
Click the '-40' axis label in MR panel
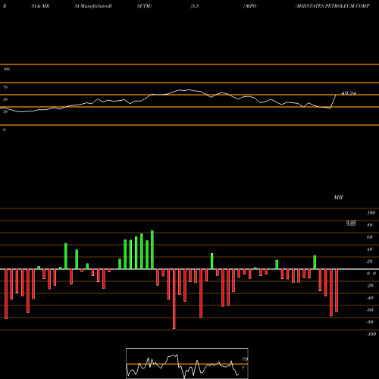(x=370, y=298)
